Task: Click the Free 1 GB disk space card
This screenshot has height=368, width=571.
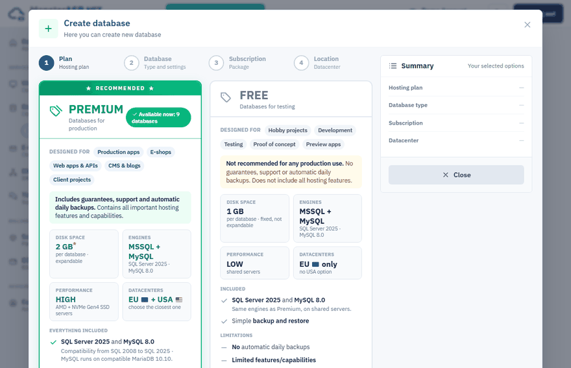Action: tap(254, 218)
